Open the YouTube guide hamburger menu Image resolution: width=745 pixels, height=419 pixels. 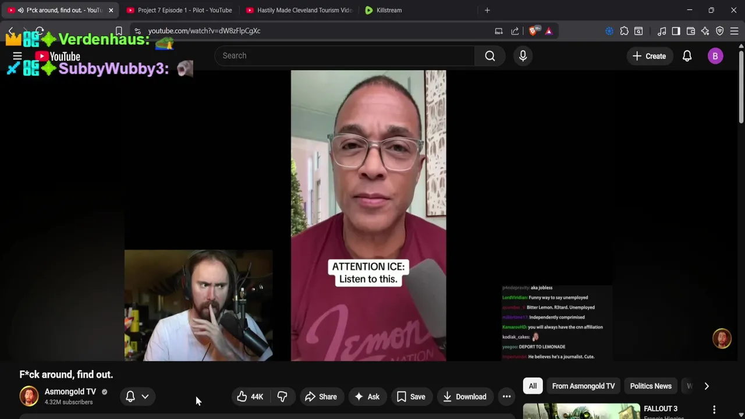17,56
